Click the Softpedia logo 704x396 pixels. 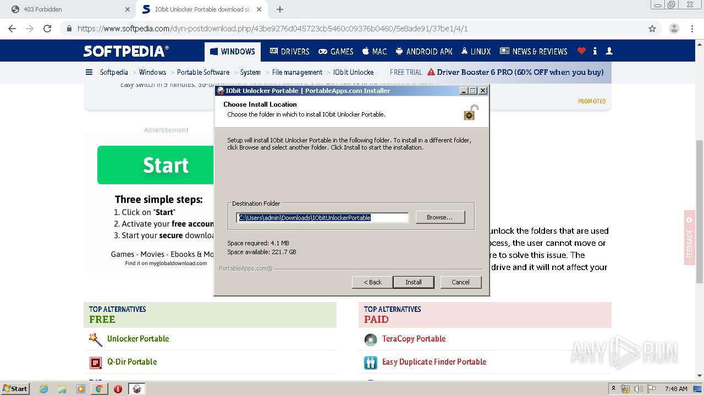click(126, 51)
